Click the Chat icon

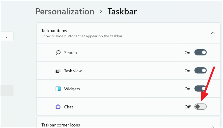58,107
